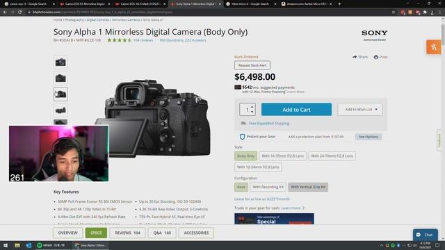Select the Base configuration

click(x=241, y=187)
